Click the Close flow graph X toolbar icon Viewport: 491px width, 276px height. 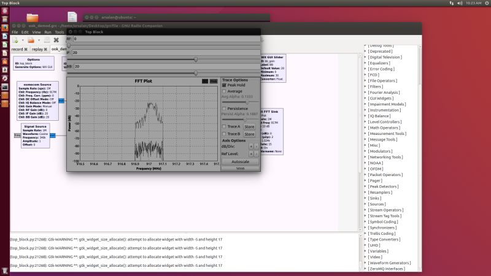point(56,40)
